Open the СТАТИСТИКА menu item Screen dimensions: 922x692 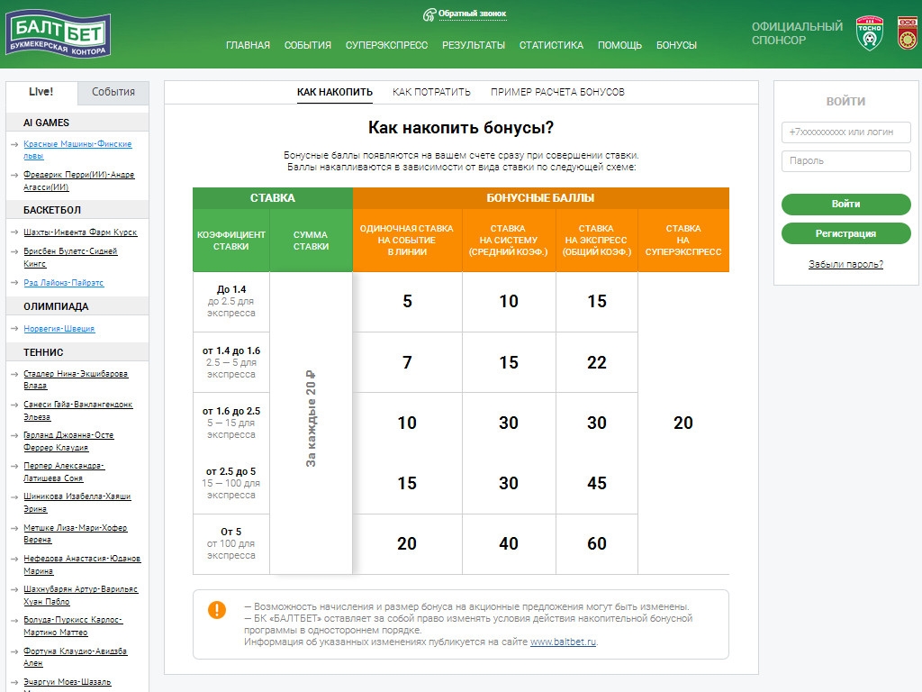551,45
